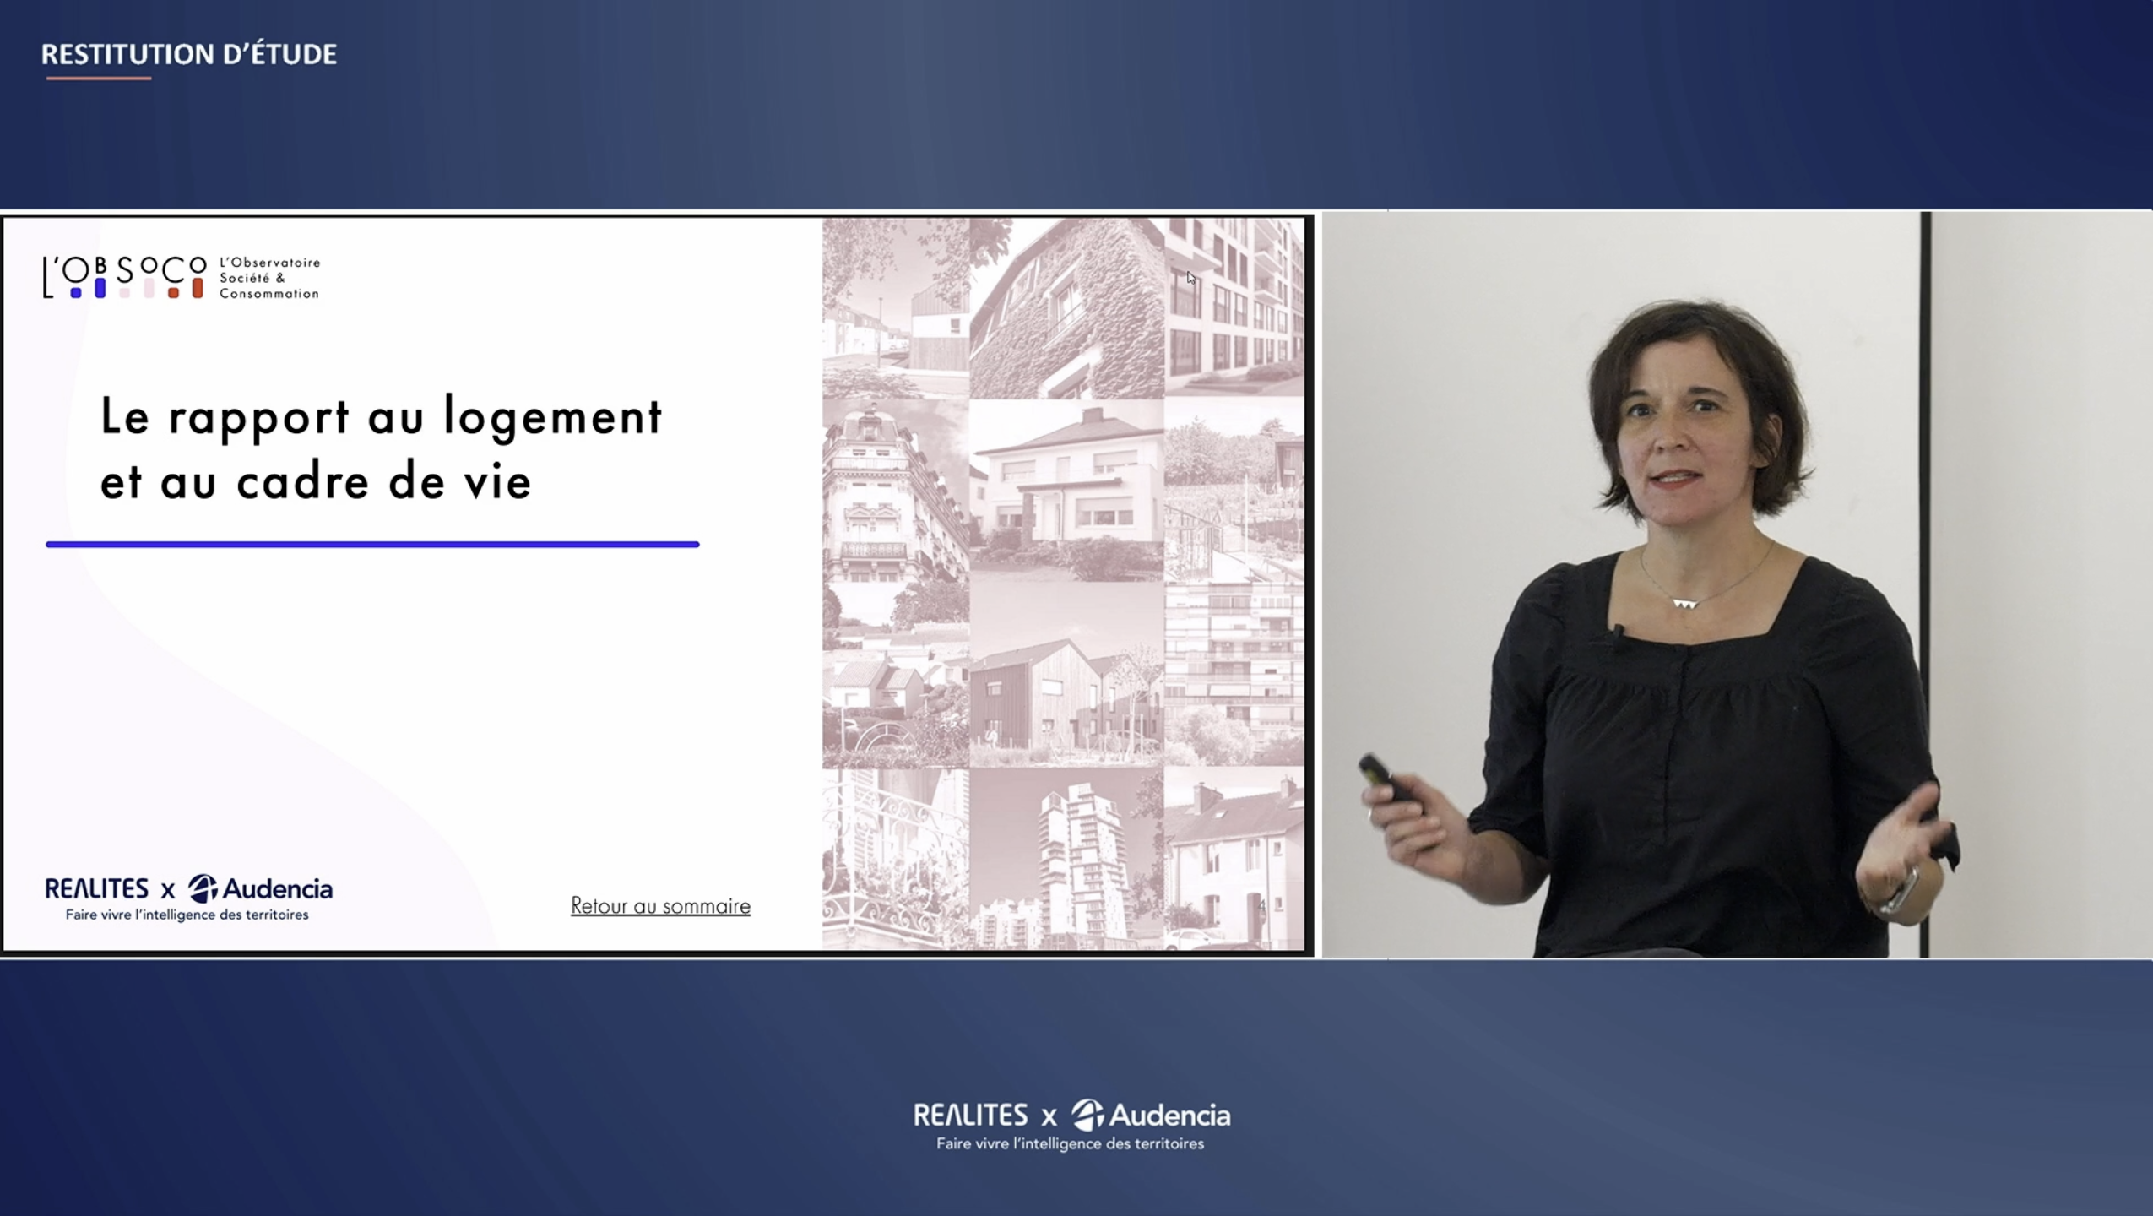The height and width of the screenshot is (1216, 2153).
Task: Click the bottom banner tagline "Faire vivre l'intelligence des territoires"
Action: 1070,1144
